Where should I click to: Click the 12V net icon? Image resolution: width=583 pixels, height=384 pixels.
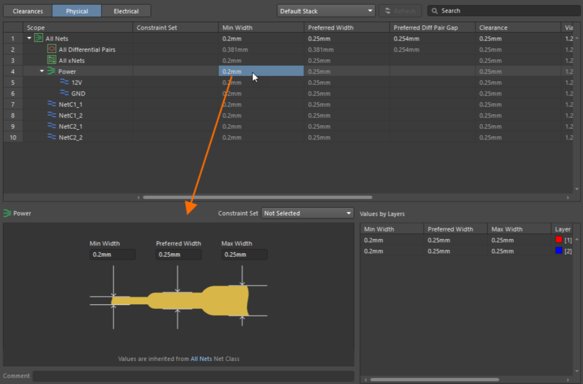pos(64,82)
